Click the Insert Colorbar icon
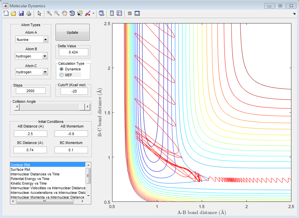The height and width of the screenshot is (218, 299). click(x=112, y=13)
